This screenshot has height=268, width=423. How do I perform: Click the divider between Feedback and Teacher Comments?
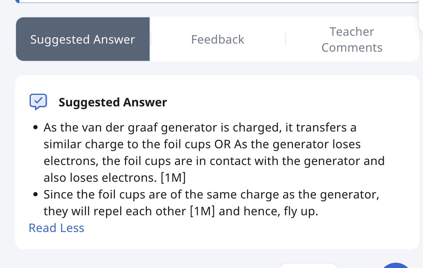tap(285, 39)
